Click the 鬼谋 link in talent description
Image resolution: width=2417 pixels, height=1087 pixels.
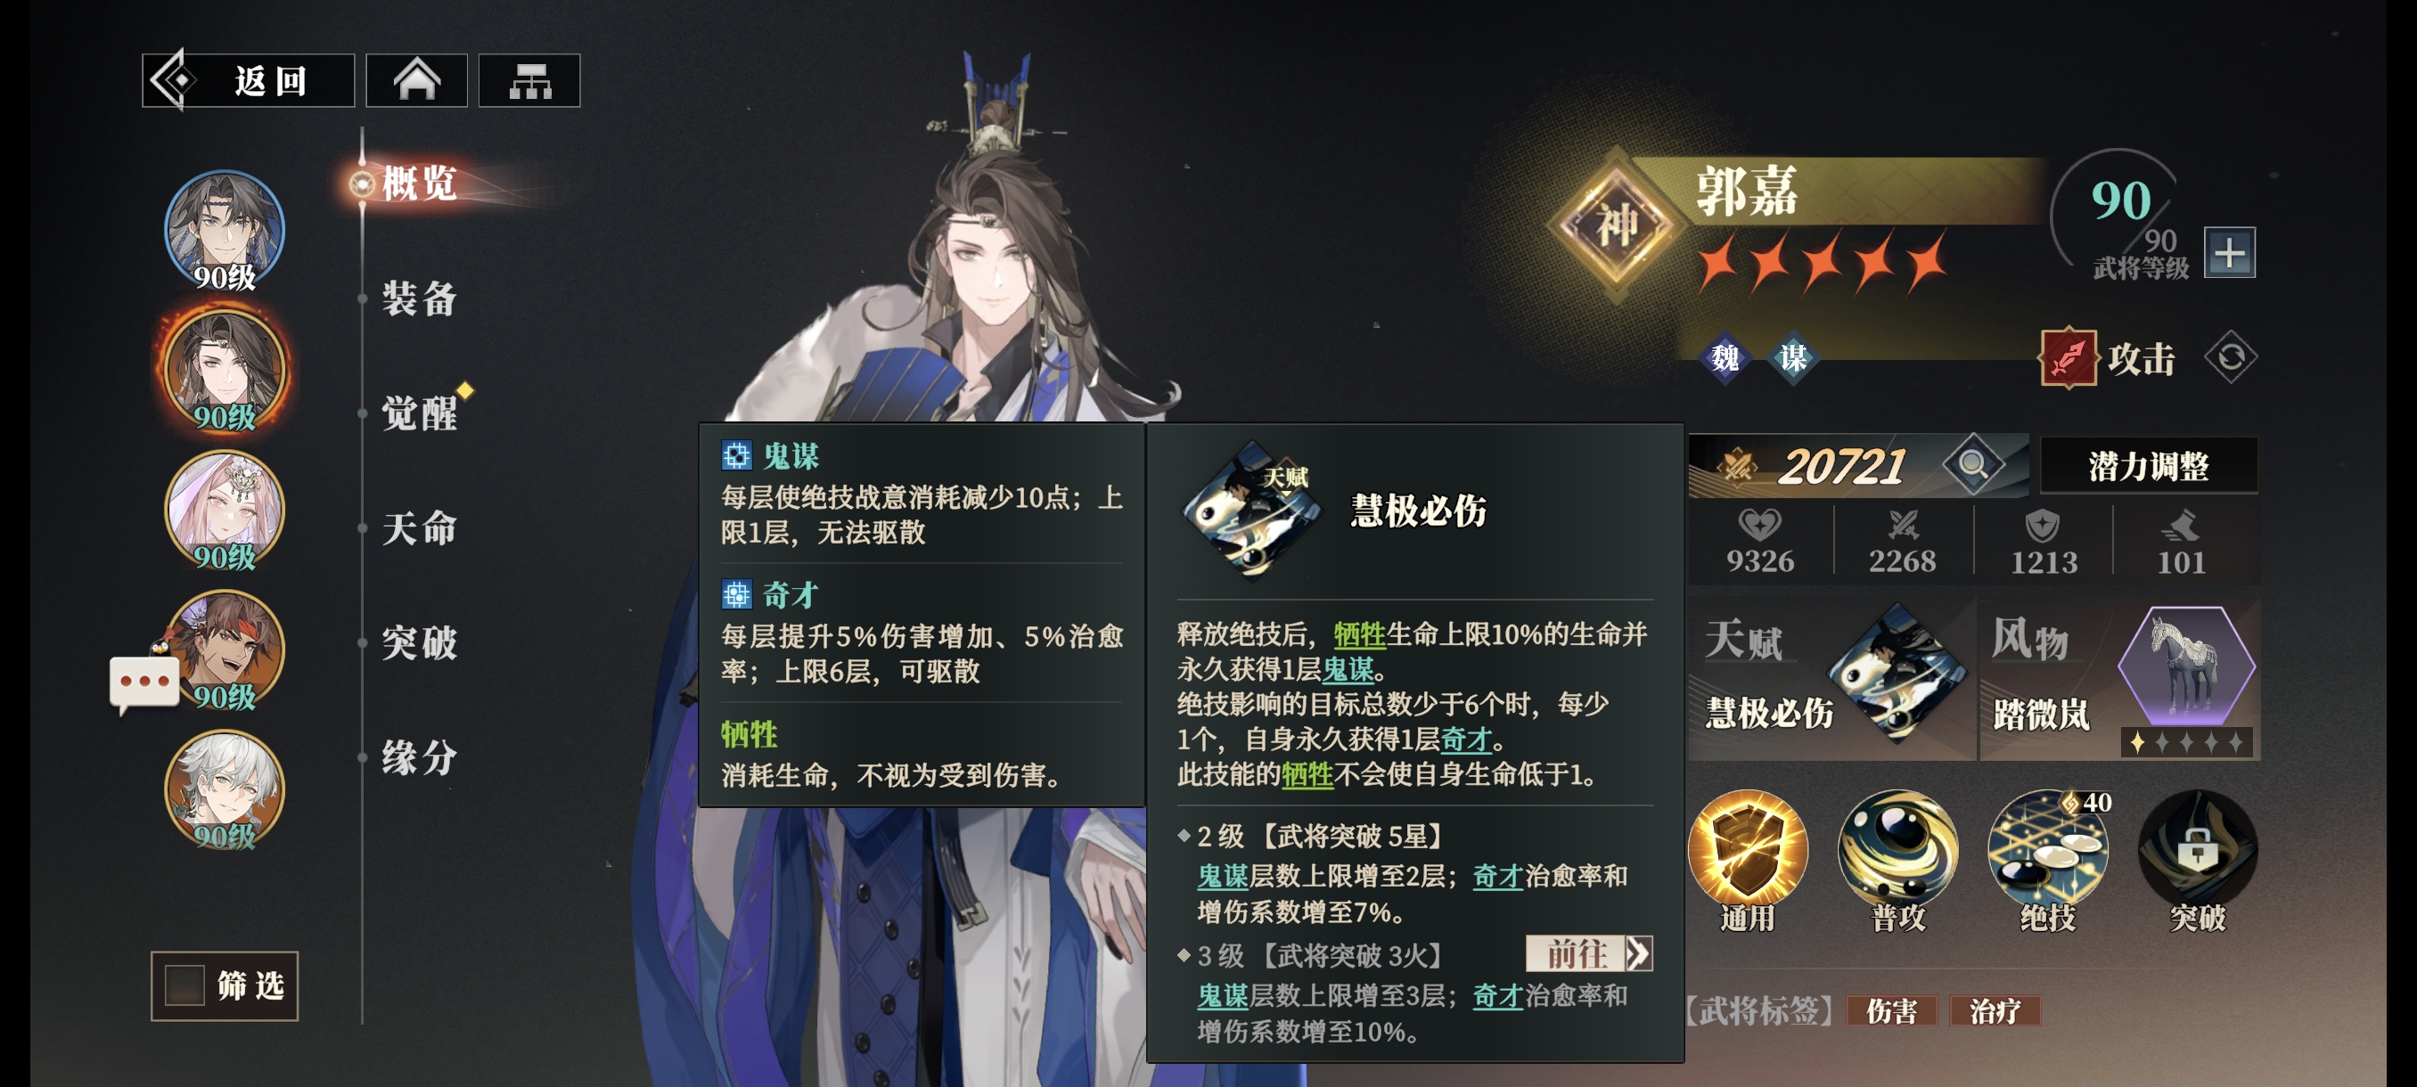pyautogui.click(x=1347, y=670)
